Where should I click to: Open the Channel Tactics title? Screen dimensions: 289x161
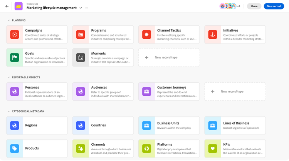pyautogui.click(x=169, y=30)
